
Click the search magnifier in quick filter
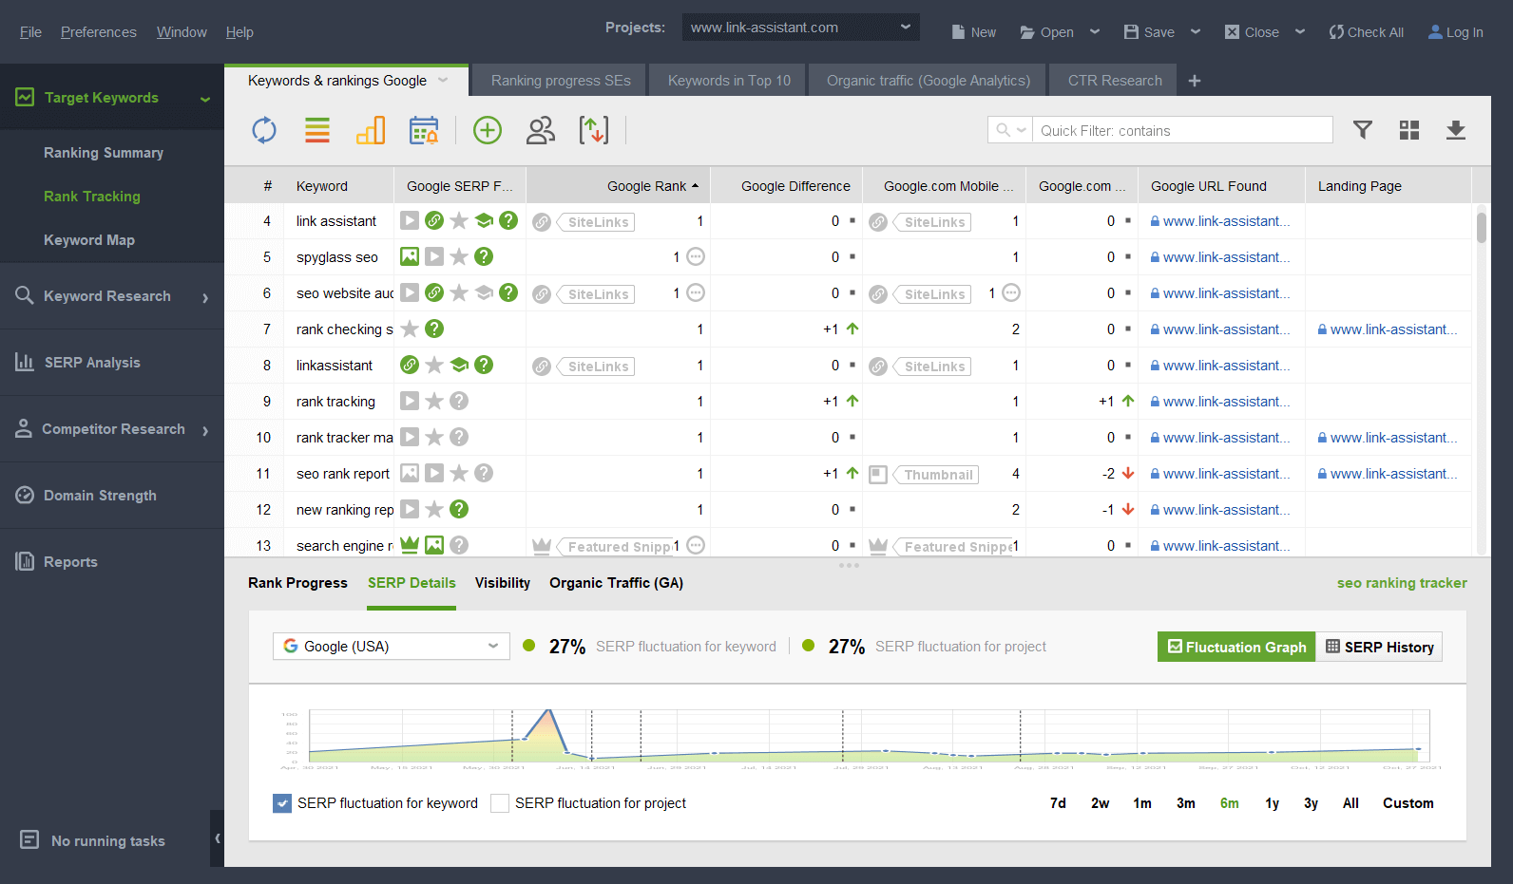point(1004,130)
